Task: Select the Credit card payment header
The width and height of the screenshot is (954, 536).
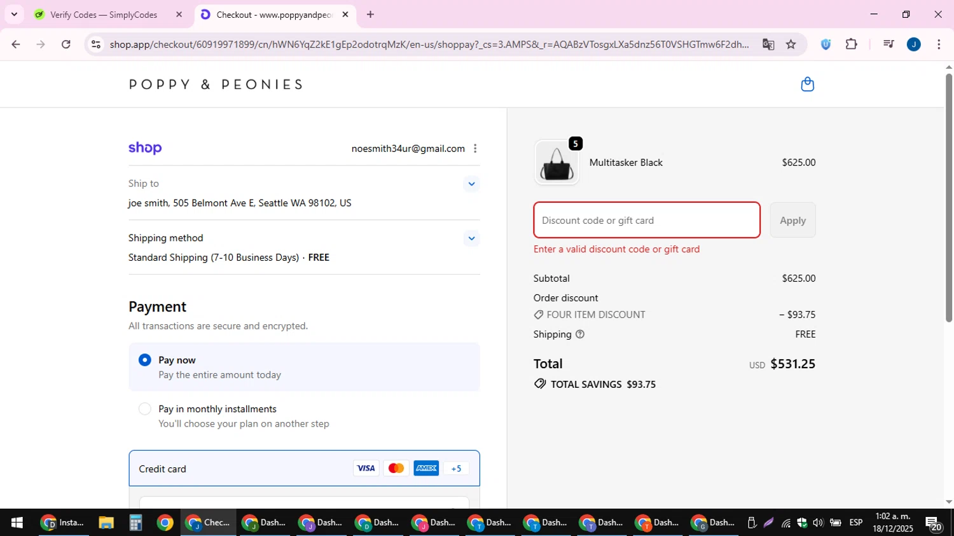Action: pyautogui.click(x=304, y=469)
